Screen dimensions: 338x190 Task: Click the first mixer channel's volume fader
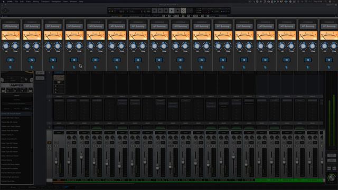coord(56,161)
